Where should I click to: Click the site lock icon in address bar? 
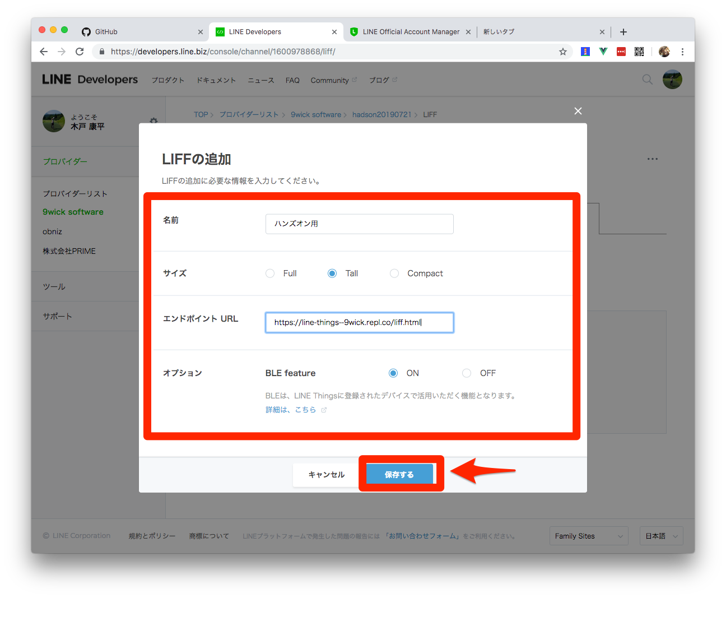tap(101, 52)
